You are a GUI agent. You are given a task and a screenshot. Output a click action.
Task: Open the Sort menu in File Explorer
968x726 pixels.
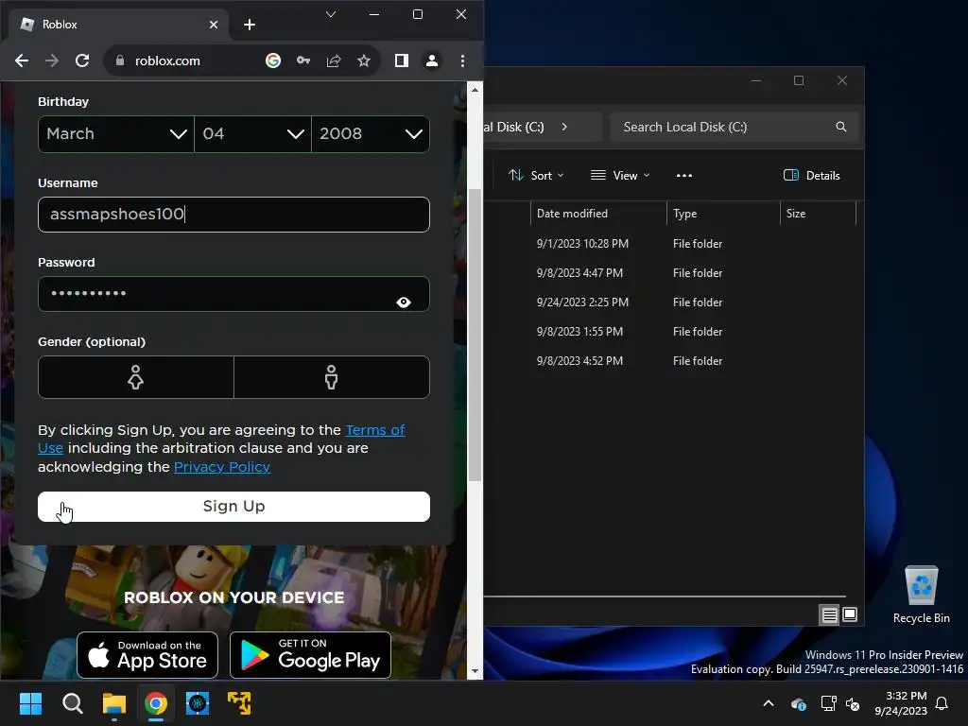(x=536, y=175)
